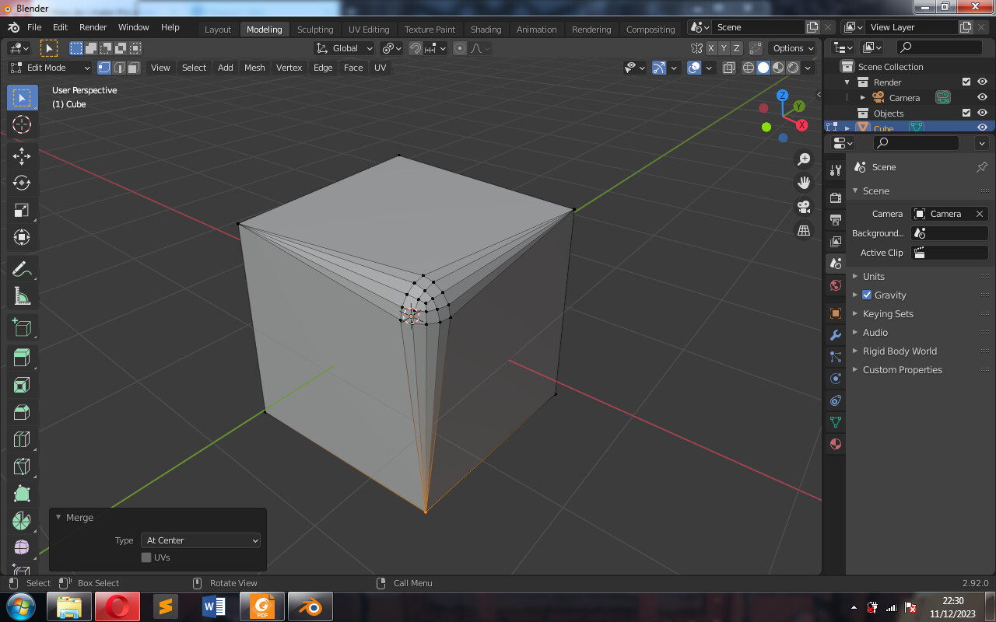Open the Merge Type At Center dropdown

[x=202, y=540]
